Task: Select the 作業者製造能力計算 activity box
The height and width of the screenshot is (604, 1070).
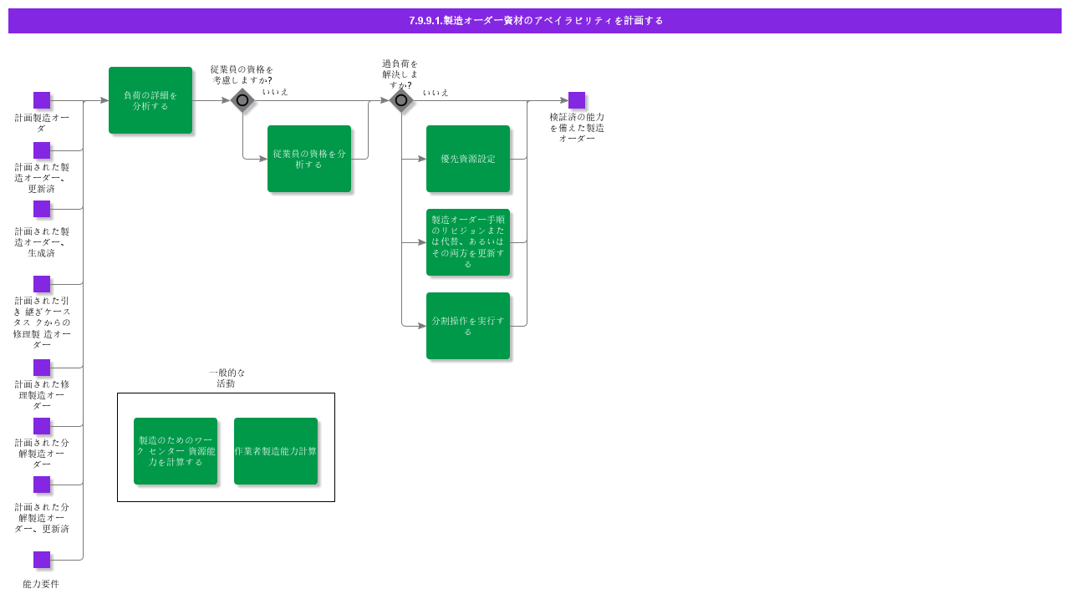Action: pos(276,449)
